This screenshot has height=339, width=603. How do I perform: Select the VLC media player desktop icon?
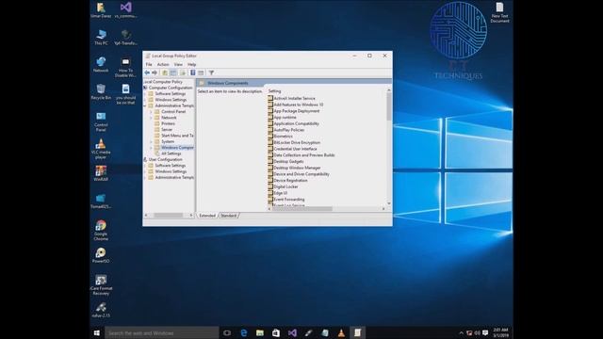pos(101,149)
